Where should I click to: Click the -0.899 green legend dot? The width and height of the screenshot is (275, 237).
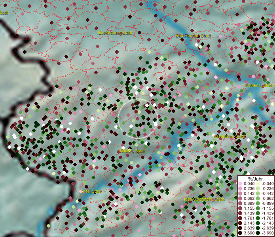[x=258, y=203]
